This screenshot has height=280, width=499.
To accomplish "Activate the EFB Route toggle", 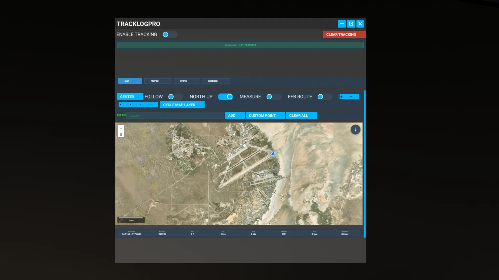I will (x=324, y=97).
